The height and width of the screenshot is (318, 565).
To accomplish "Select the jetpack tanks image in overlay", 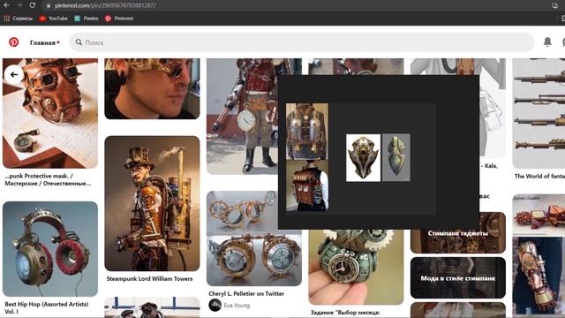I will point(307,132).
